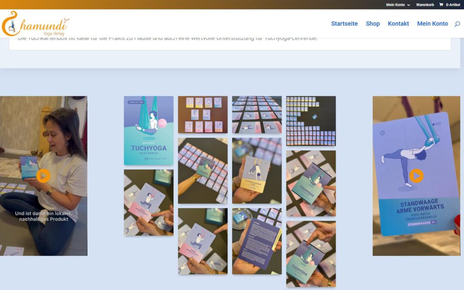This screenshot has height=290, width=464.
Task: Click Mein Konto in main navigation
Action: [432, 24]
